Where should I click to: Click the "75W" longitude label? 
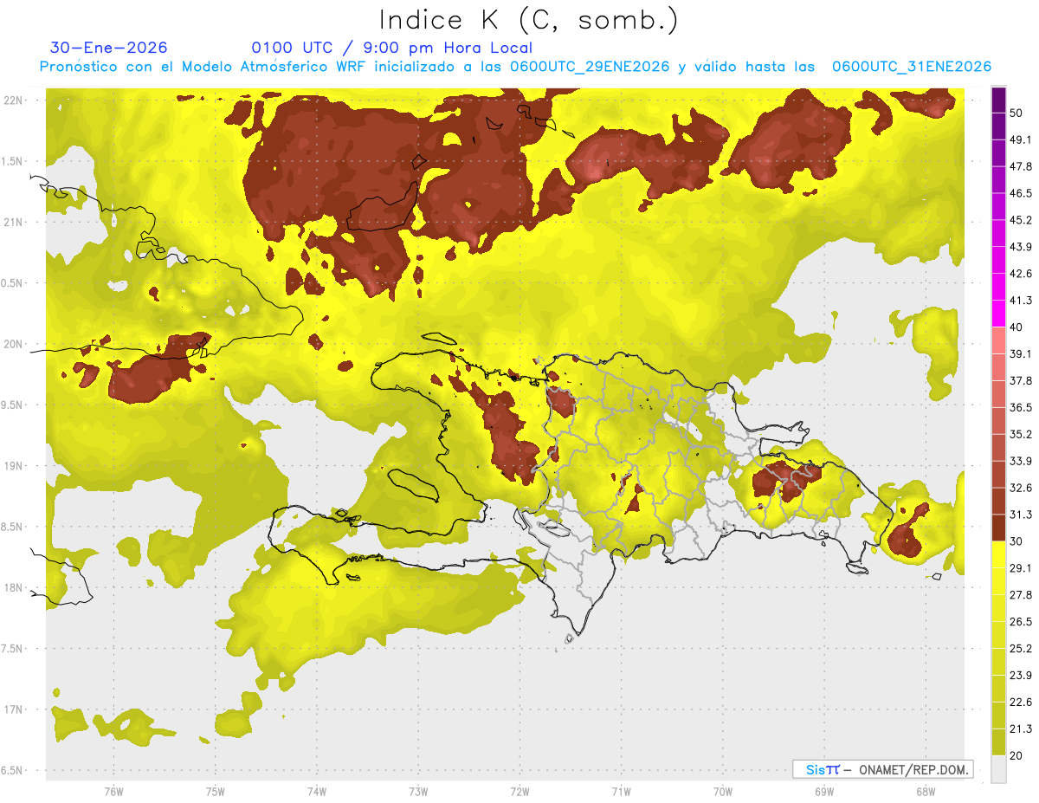(x=215, y=791)
